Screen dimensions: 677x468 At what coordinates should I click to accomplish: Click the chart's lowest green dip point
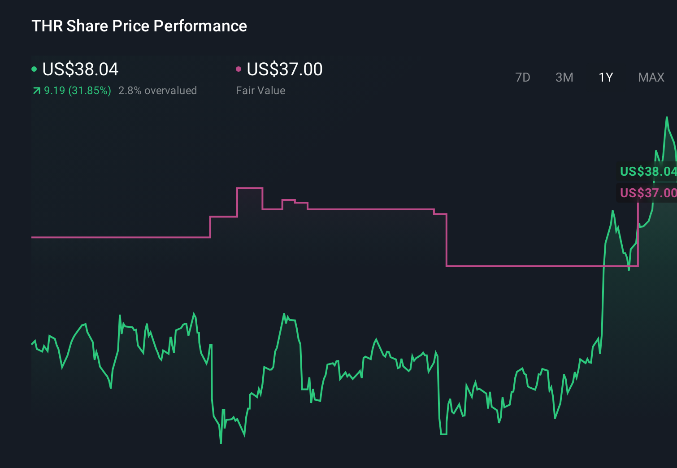point(221,442)
